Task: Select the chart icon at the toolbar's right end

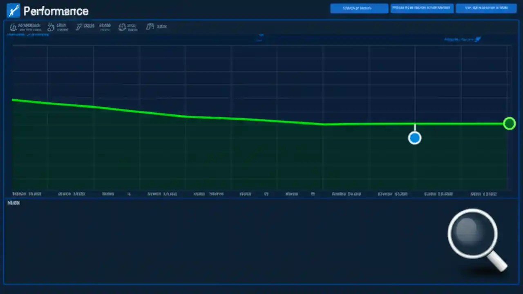Action: click(150, 26)
